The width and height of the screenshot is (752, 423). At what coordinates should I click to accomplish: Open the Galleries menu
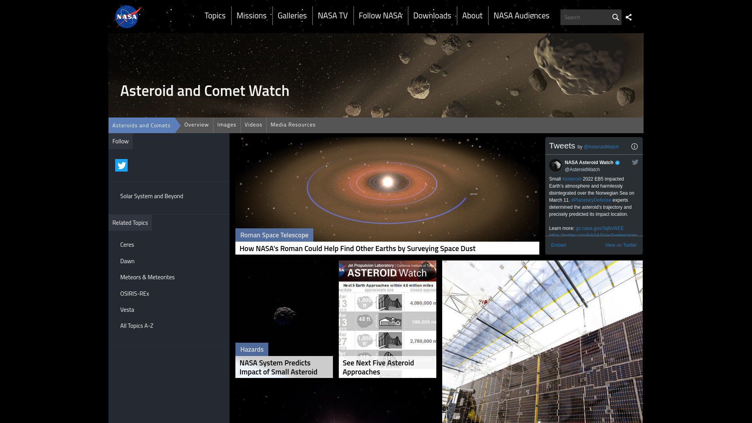(x=292, y=16)
